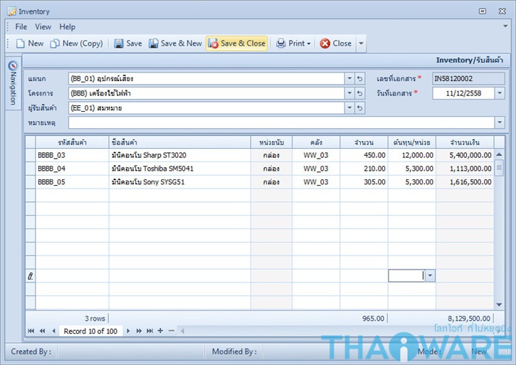Viewport: 516px width, 365px height.
Task: Click Save & Close button
Action: pyautogui.click(x=236, y=43)
